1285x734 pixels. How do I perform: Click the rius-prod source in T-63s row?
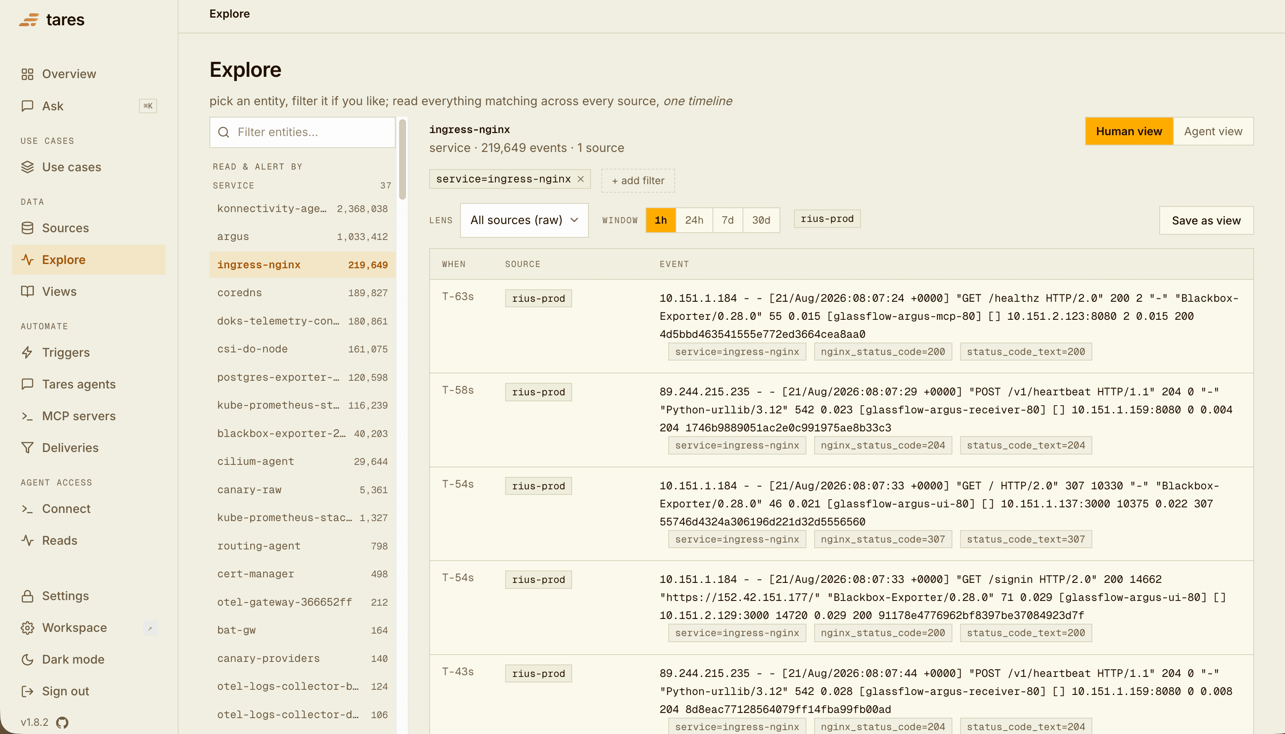[538, 298]
